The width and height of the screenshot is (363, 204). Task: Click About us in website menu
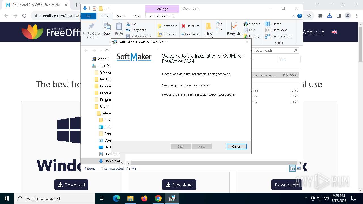tap(313, 32)
